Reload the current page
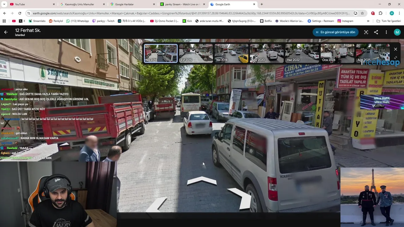404x227 pixels. [x=20, y=13]
